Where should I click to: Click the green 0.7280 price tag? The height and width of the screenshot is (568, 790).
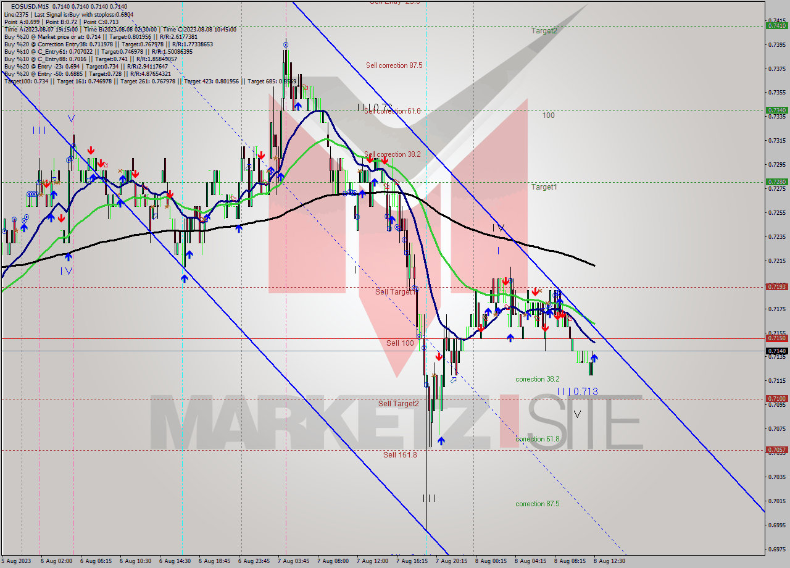[776, 182]
